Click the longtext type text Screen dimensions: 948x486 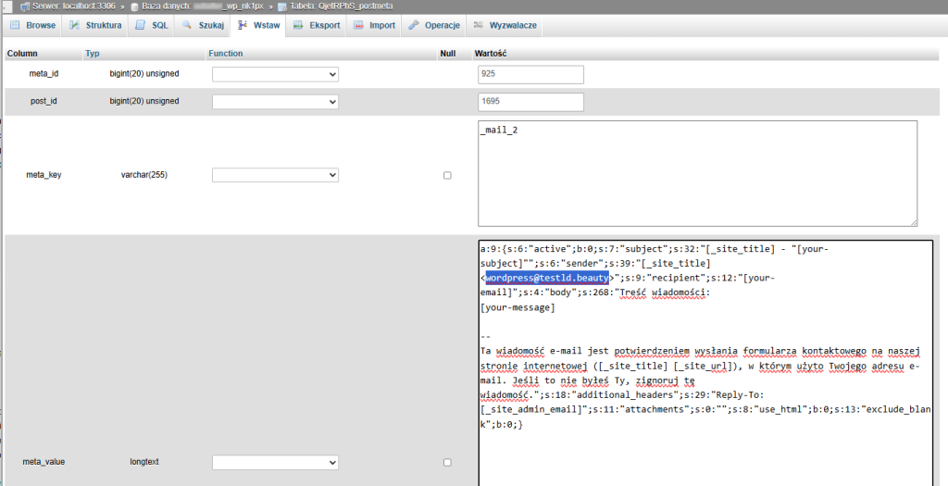pos(143,462)
